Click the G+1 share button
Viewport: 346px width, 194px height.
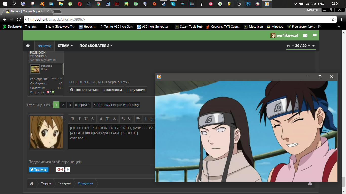click(60, 169)
